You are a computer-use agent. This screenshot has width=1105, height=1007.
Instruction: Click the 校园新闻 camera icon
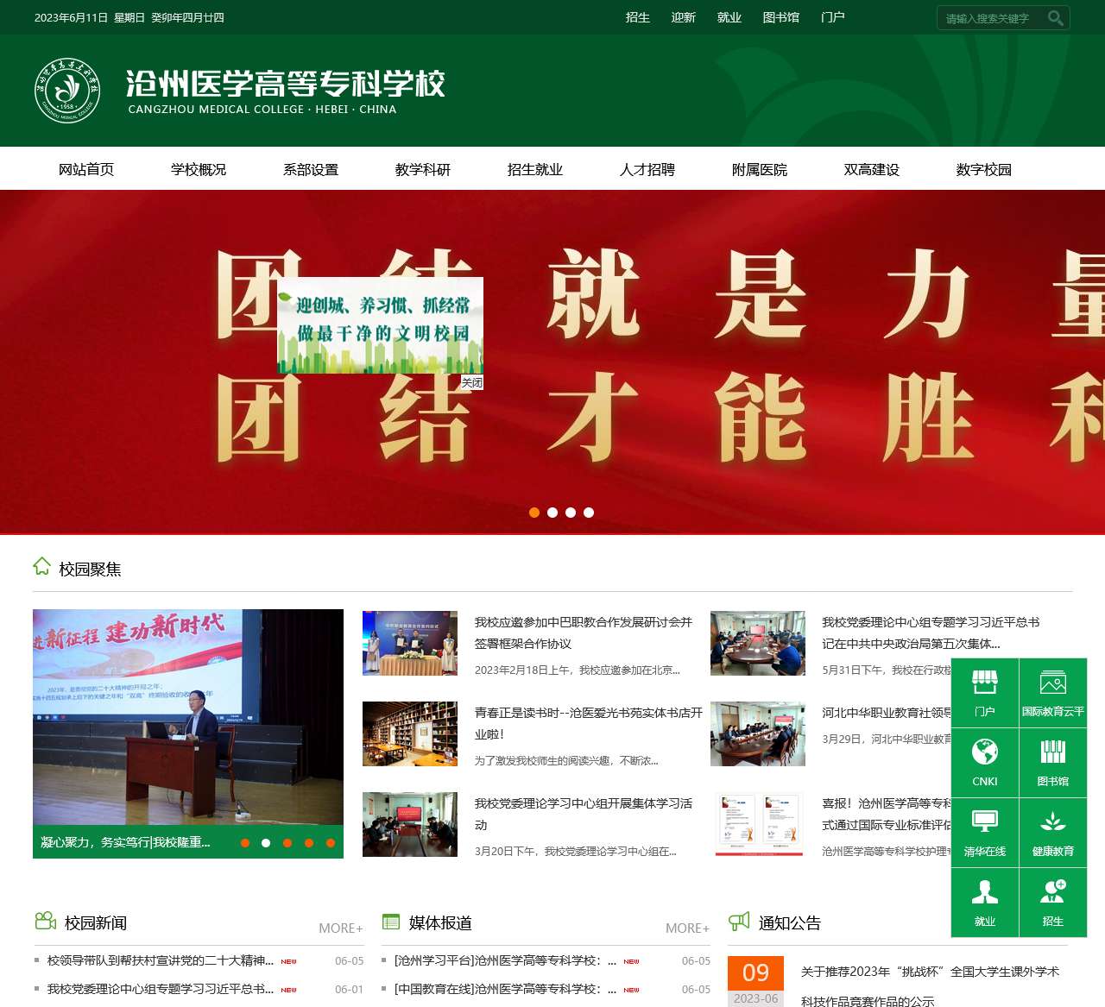pyautogui.click(x=46, y=921)
